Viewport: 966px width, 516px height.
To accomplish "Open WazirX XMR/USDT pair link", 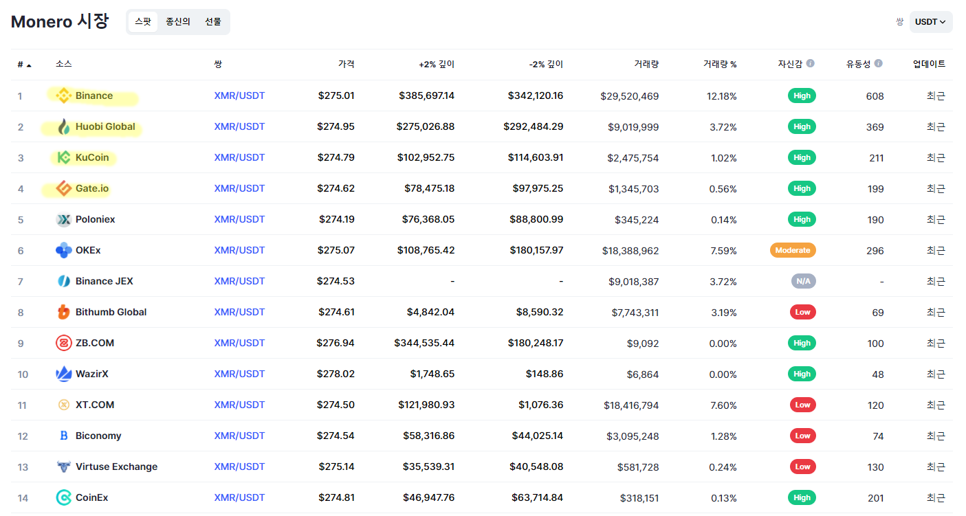I will 239,374.
